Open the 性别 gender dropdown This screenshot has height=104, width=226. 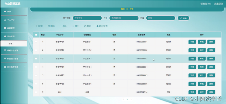click(124, 18)
